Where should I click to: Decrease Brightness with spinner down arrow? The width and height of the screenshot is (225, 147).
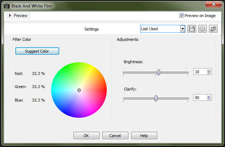point(209,73)
